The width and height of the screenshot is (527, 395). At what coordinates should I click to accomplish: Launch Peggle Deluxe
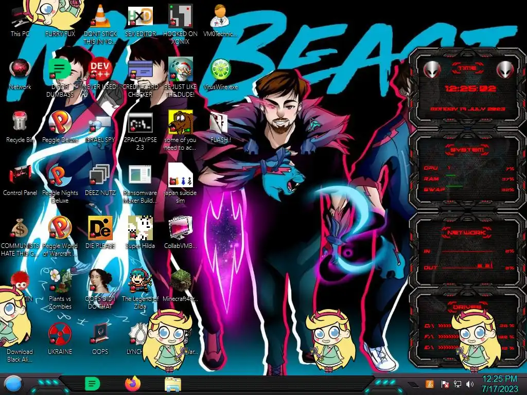point(60,127)
